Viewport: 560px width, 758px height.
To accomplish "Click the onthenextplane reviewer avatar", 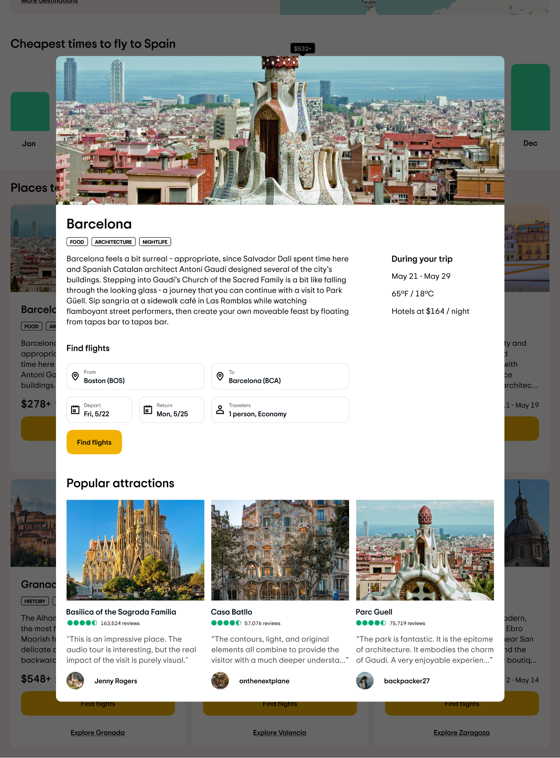I will (x=220, y=681).
